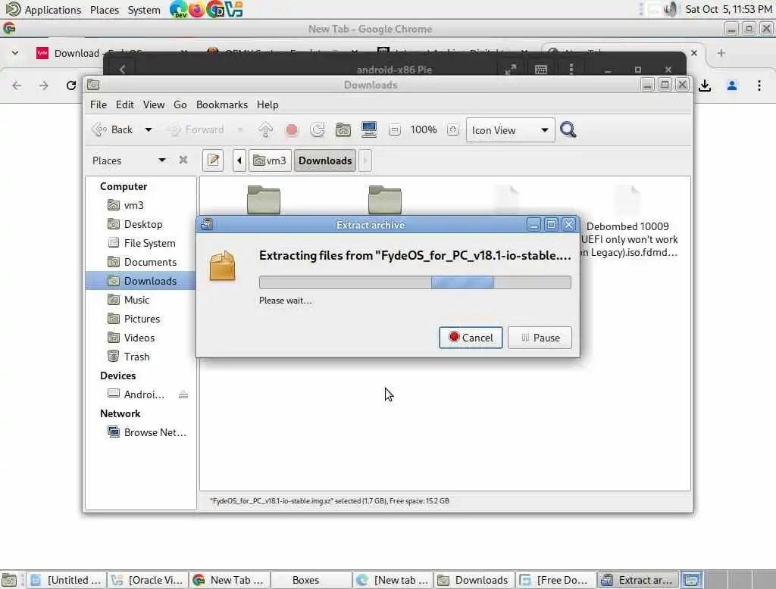Launch Firefox from the top panel
Screen dimensions: 776x589
click(x=197, y=9)
